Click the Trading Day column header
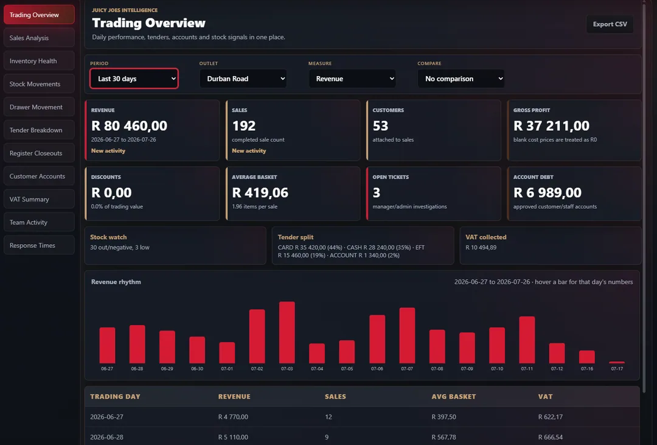Screen dimensions: 657x445 coord(115,396)
